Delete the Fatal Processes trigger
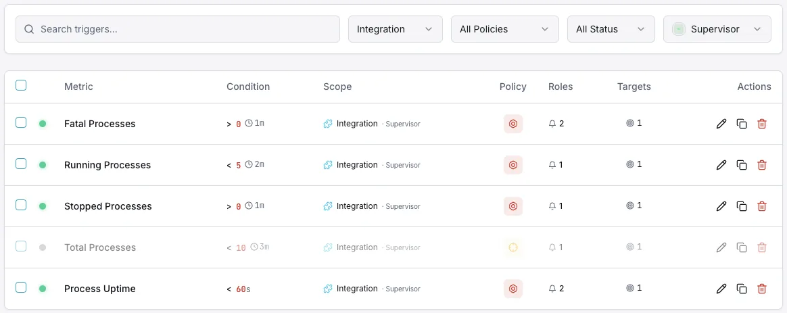Image resolution: width=787 pixels, height=313 pixels. point(762,124)
